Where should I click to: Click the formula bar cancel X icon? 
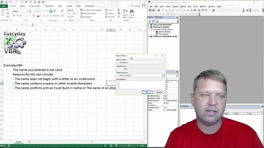[x=22, y=25]
